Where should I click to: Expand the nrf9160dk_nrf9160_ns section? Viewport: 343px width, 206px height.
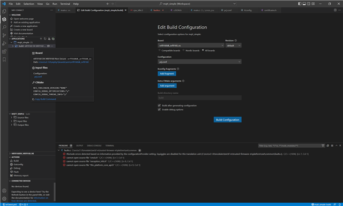pos(10,154)
